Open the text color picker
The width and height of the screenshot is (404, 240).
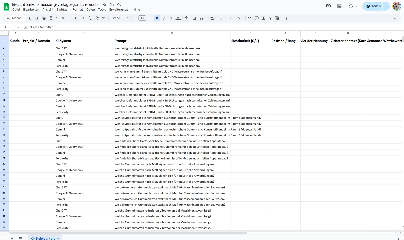[178, 18]
